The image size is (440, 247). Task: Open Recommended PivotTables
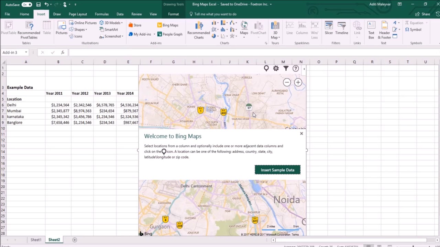click(x=29, y=30)
